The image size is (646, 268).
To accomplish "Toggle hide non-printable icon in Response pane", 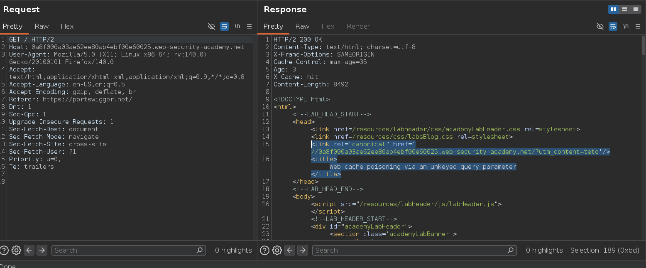I will click(x=600, y=26).
